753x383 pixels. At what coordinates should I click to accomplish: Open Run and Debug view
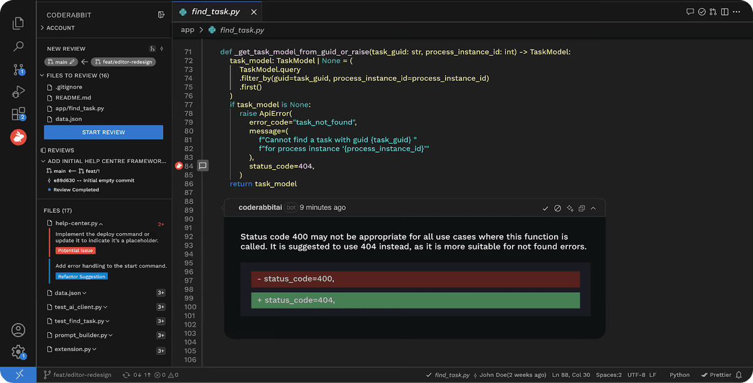click(18, 92)
